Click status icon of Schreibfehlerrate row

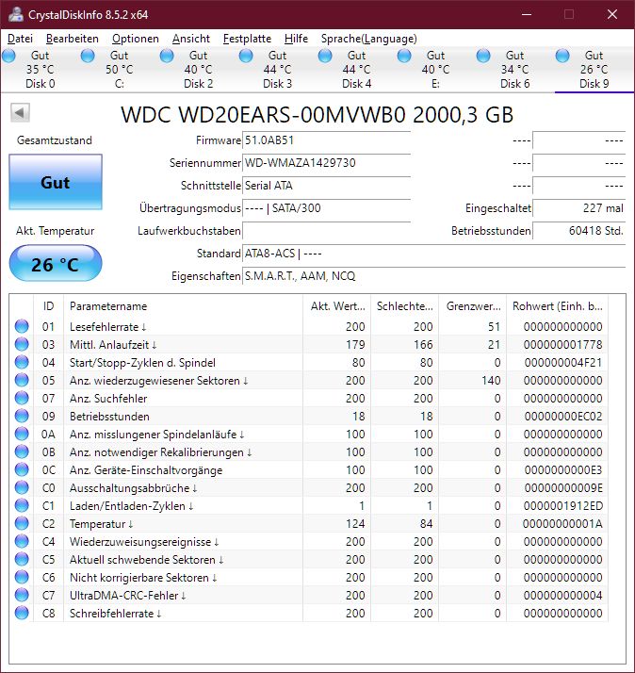coord(22,613)
